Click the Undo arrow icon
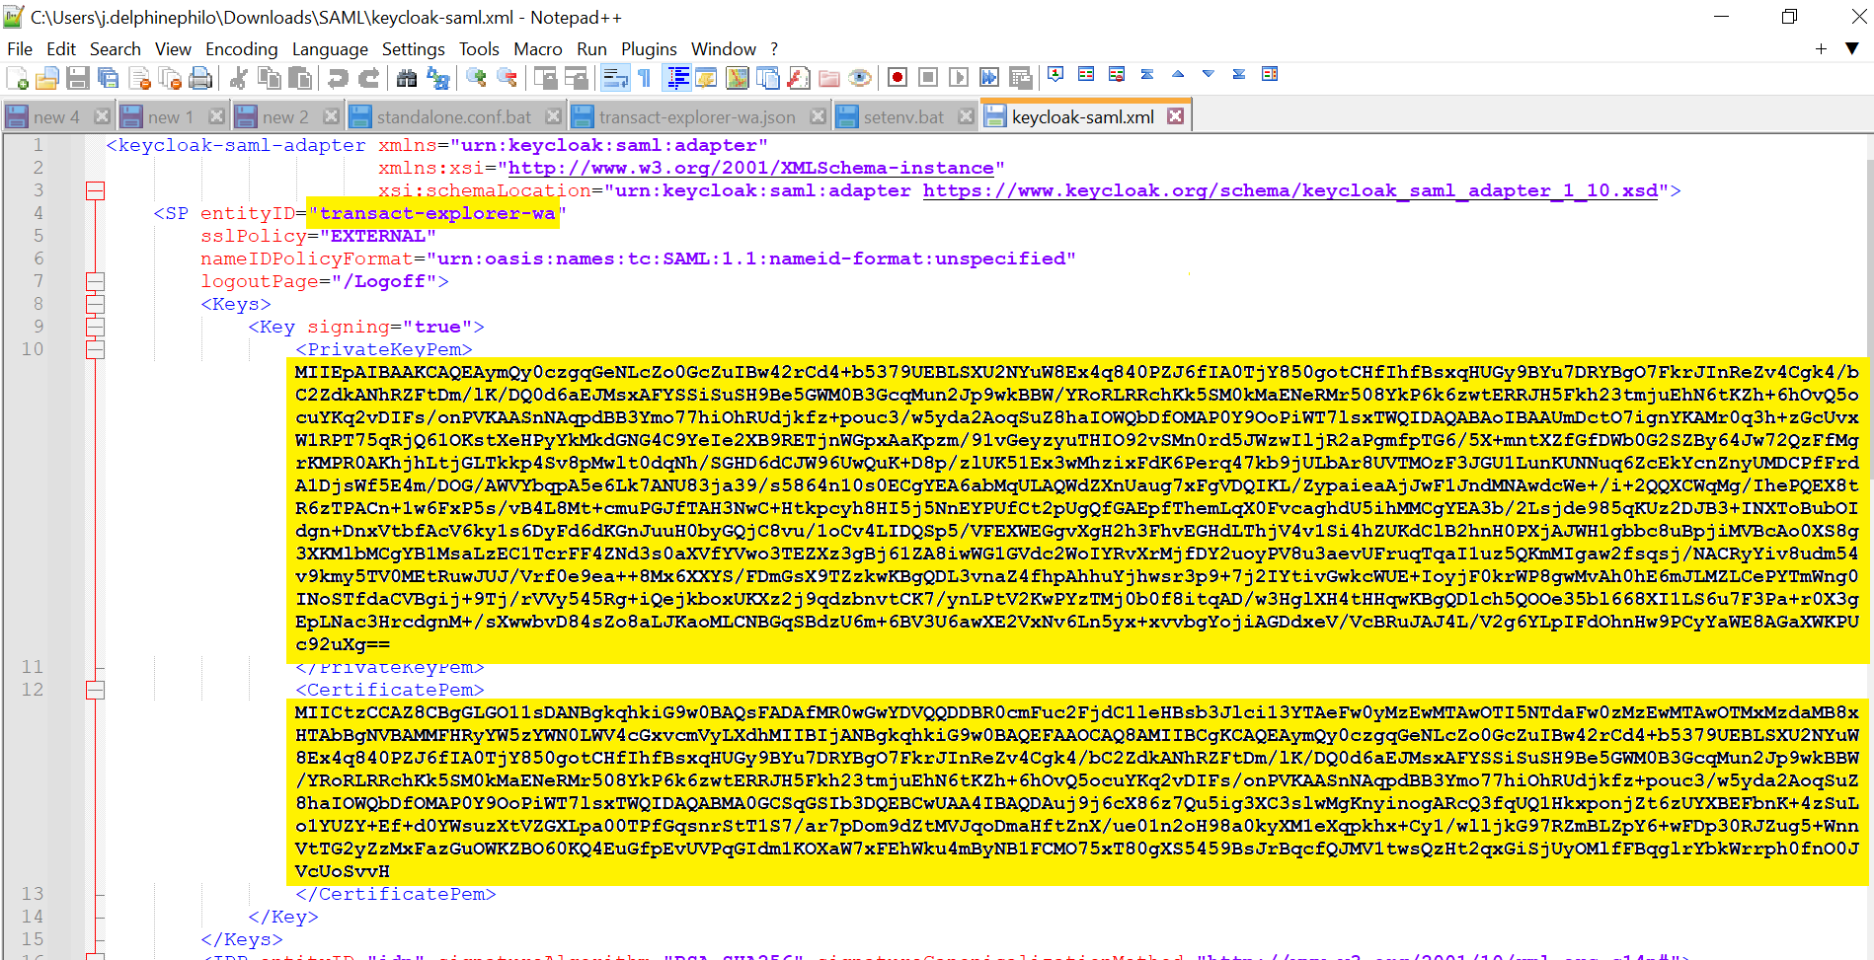The height and width of the screenshot is (960, 1874). pyautogui.click(x=338, y=78)
